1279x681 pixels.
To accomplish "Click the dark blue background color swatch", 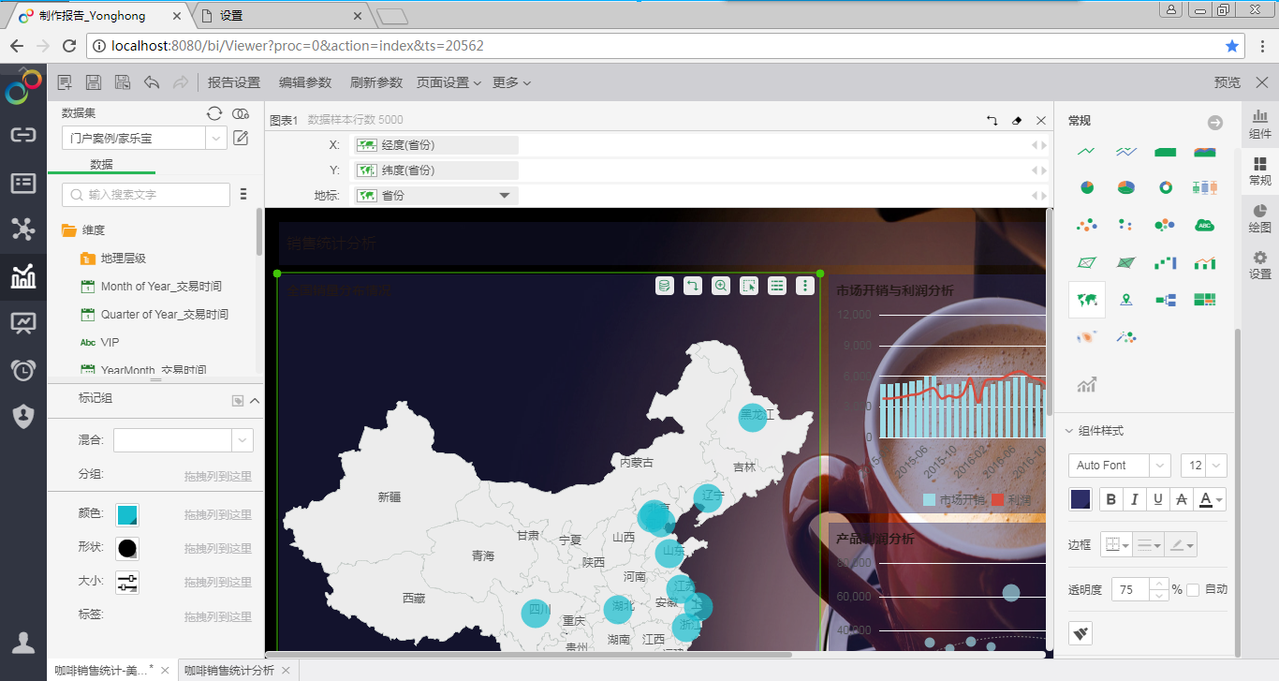I will click(1081, 499).
